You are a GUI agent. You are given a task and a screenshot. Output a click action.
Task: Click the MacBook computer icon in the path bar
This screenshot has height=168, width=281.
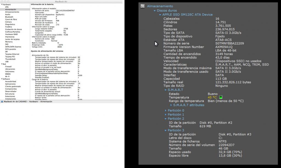tap(2, 102)
